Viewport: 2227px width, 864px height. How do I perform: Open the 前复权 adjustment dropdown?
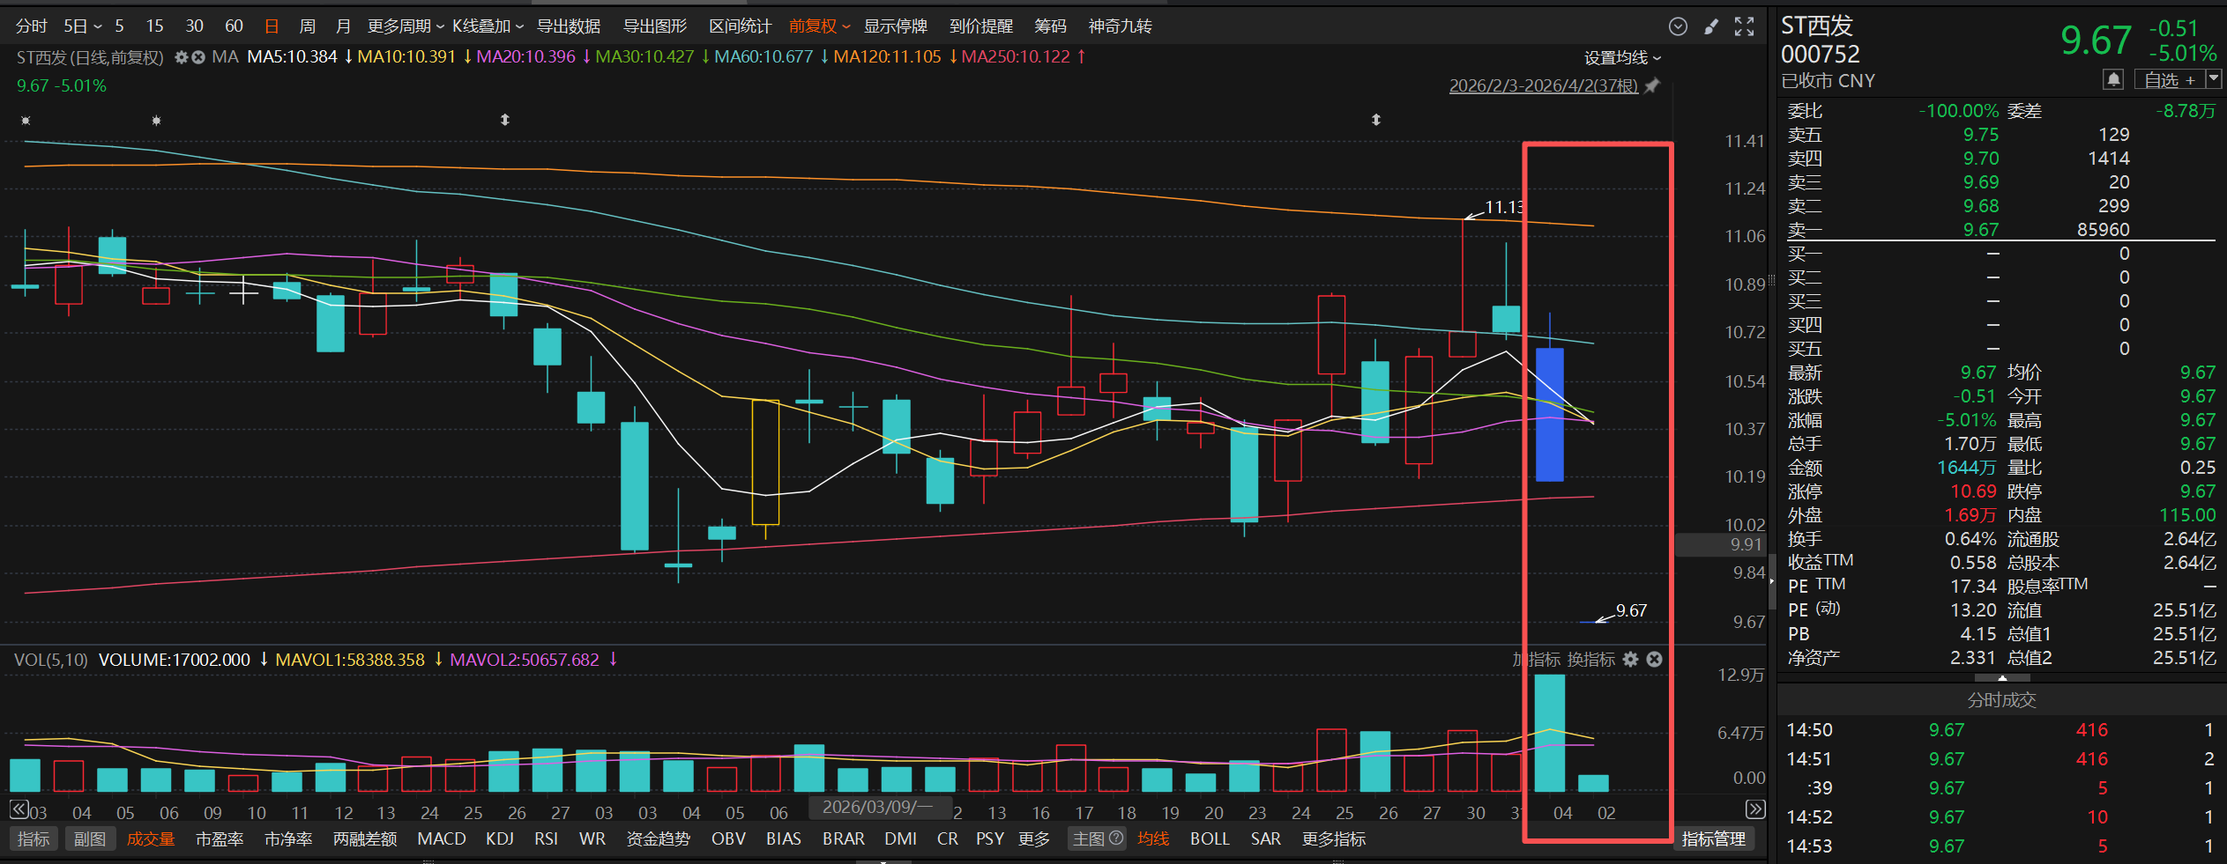point(819,26)
